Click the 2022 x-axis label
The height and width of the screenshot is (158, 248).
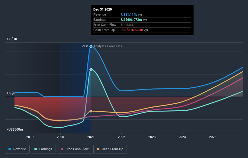pyautogui.click(x=121, y=137)
